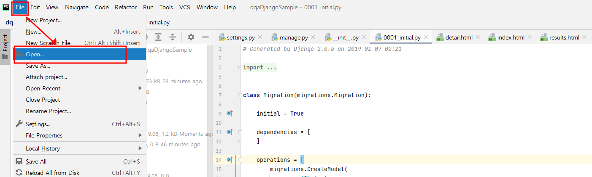592x177 pixels.
Task: Click the reload icon beside Reload All from Disk
Action: pyautogui.click(x=19, y=173)
